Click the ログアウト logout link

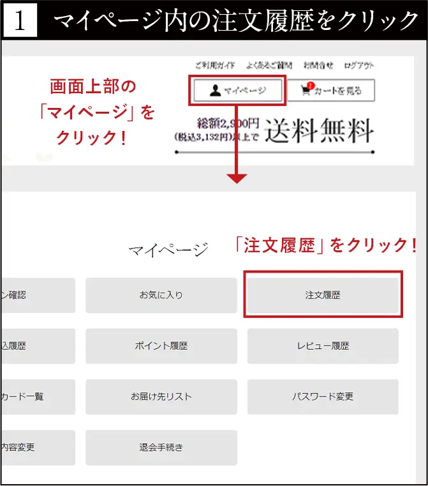point(358,65)
